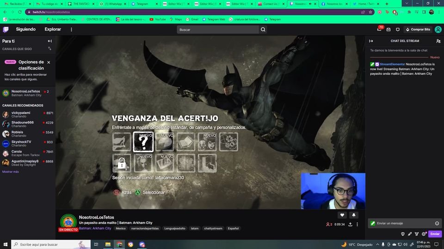The height and width of the screenshot is (249, 444).
Task: Open SkyshockTV recommended channel
Action: 27,143
